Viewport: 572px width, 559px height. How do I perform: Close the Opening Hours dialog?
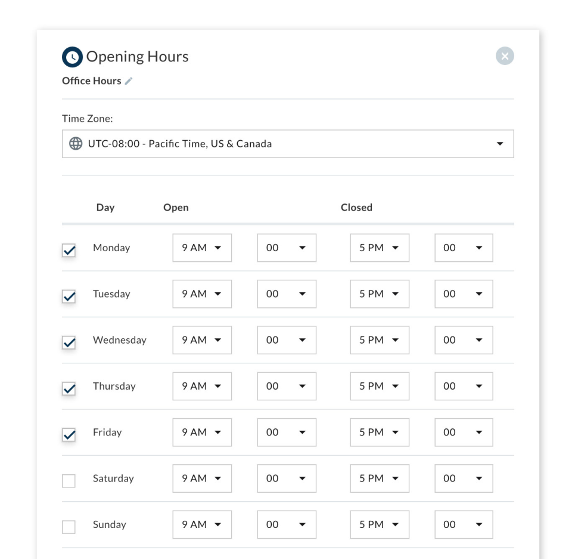pos(505,56)
